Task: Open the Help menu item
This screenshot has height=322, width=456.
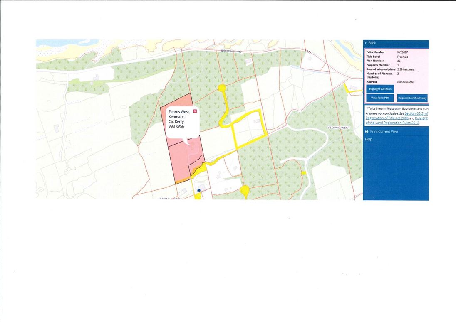Action: click(369, 139)
